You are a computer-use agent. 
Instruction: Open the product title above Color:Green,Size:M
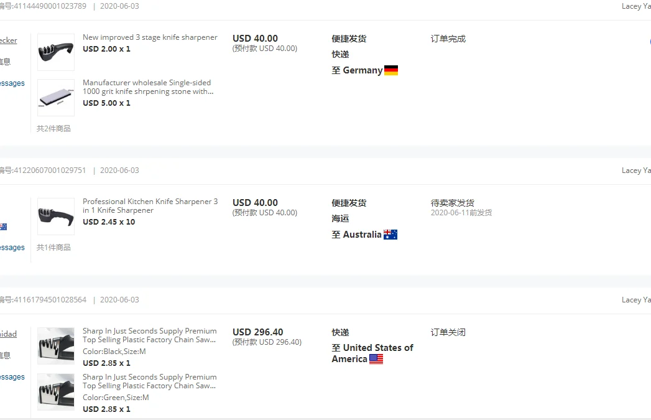coord(149,381)
